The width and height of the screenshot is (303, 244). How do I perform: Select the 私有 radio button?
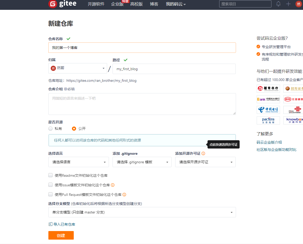[50, 129]
